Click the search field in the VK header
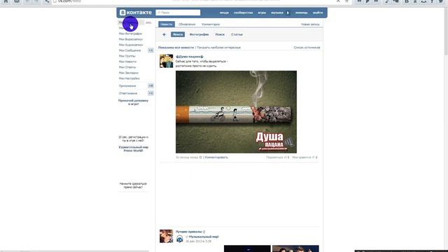The height and width of the screenshot is (252, 448). (x=178, y=13)
